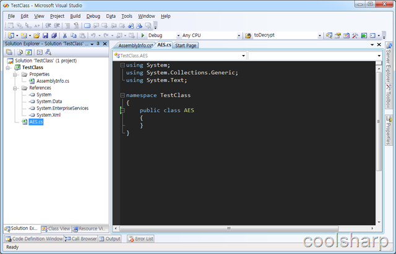Viewport: 396px width, 254px height.
Task: Expand the Server Explorer side tab
Action: [x=389, y=62]
